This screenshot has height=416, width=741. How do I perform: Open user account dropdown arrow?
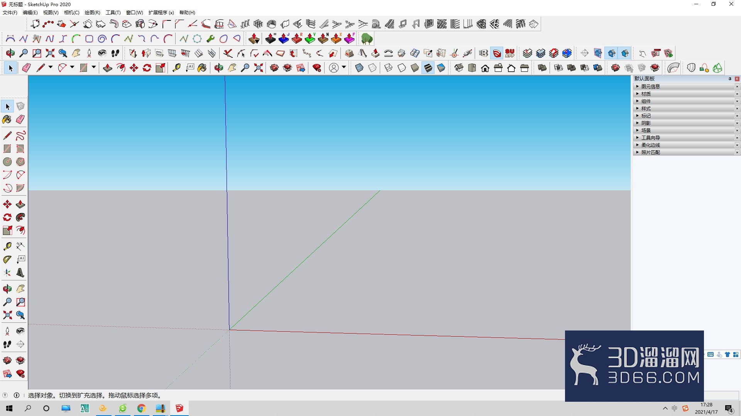[344, 67]
